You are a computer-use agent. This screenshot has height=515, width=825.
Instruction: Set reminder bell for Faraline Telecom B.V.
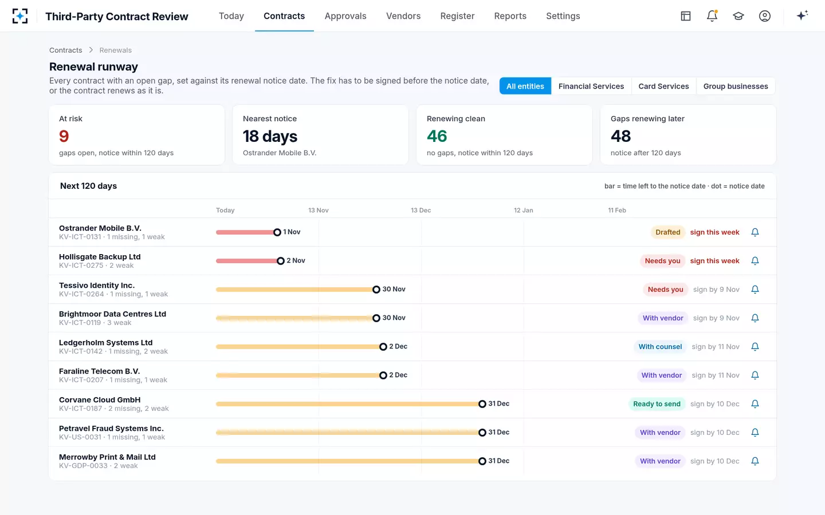(755, 375)
